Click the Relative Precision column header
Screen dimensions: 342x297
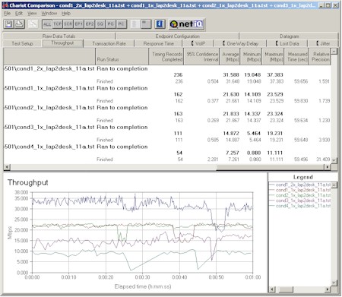coord(320,56)
